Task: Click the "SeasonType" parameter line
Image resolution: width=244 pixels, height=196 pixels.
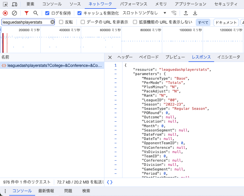Action: pos(175,108)
